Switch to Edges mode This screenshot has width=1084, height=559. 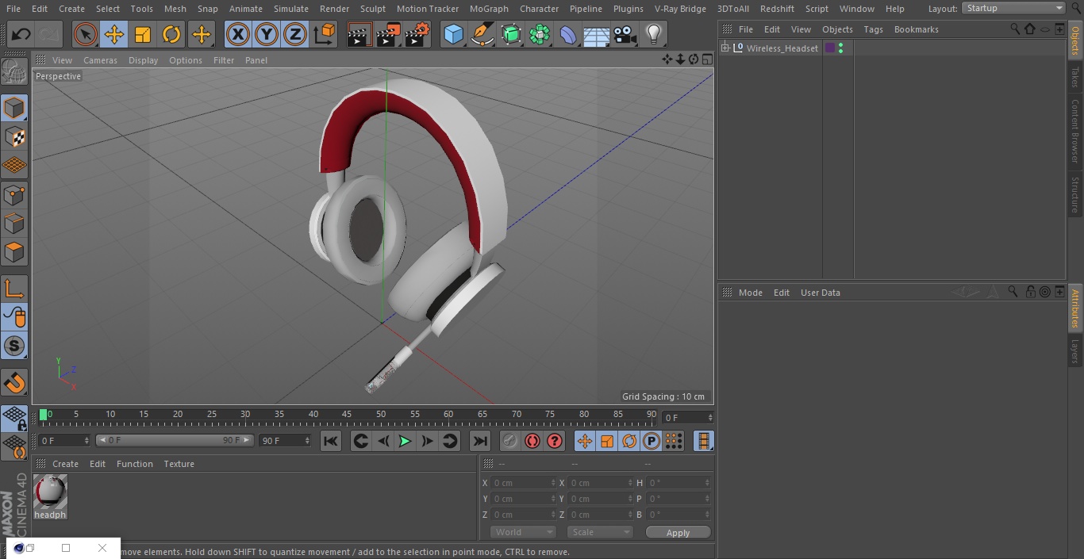[x=14, y=223]
